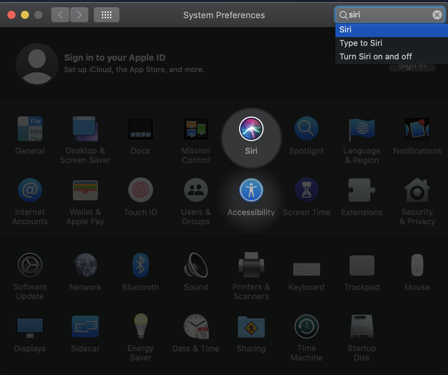Open Software Update preferences
The image size is (448, 375).
30,265
